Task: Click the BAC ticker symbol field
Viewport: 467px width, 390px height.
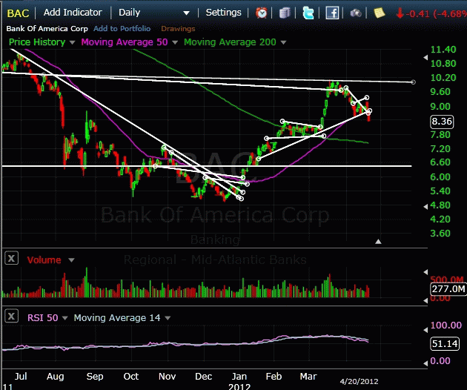Action: (19, 13)
